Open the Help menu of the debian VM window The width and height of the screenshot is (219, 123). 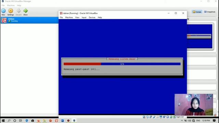[x=100, y=17]
